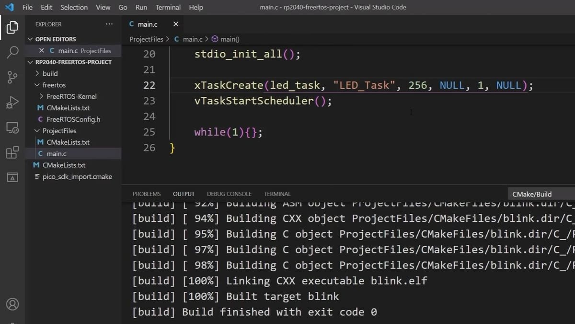Image resolution: width=575 pixels, height=324 pixels.
Task: Expand the build folder
Action: pos(37,73)
